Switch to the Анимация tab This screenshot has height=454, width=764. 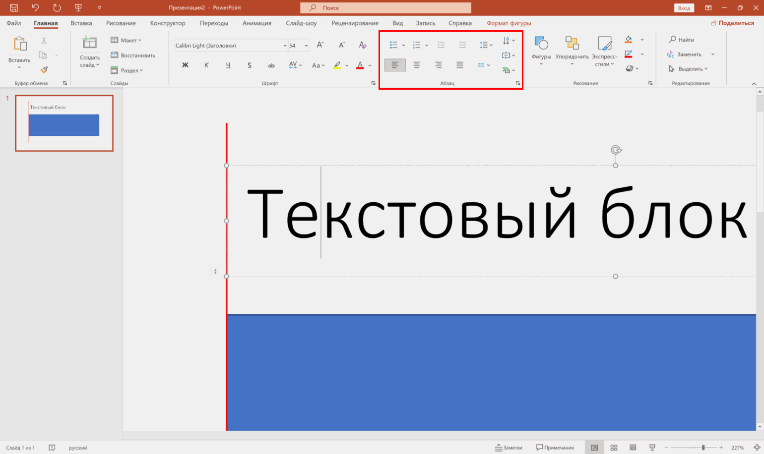click(x=256, y=23)
